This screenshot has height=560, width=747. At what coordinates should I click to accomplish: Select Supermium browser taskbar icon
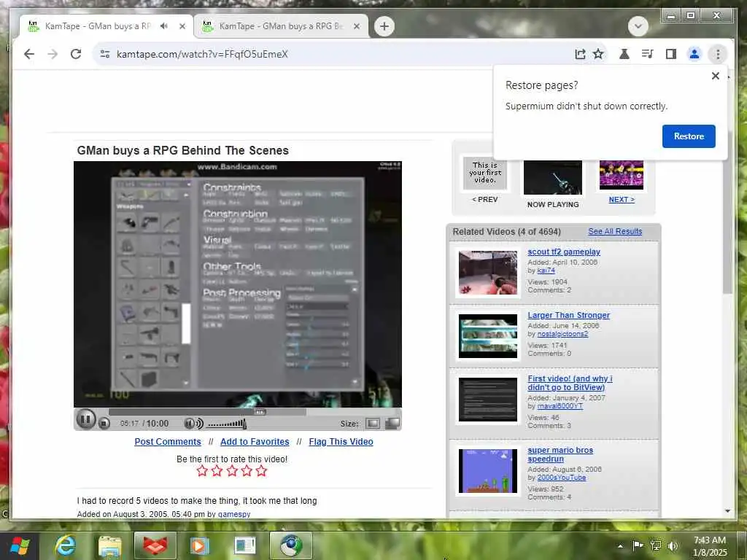tap(291, 545)
